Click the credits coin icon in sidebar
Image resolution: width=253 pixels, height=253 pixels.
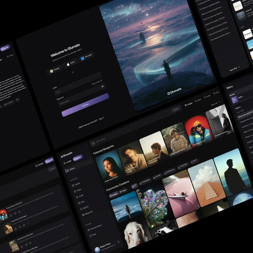(x=65, y=163)
